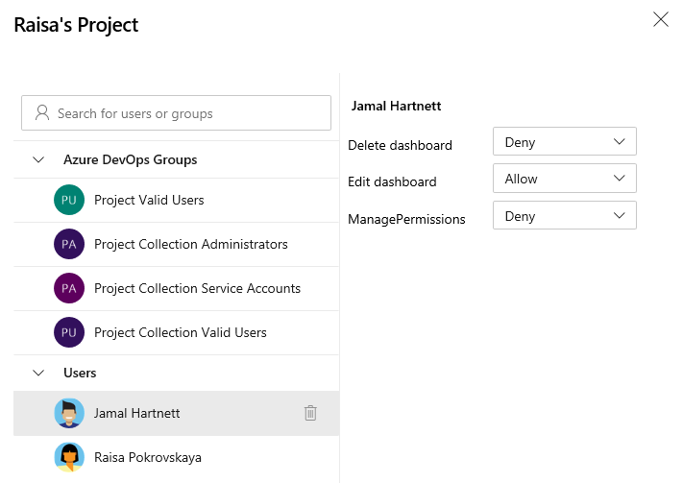Image resolution: width=683 pixels, height=483 pixels.
Task: Click Raisa Pokrovskaya's profile picture
Action: (x=69, y=457)
